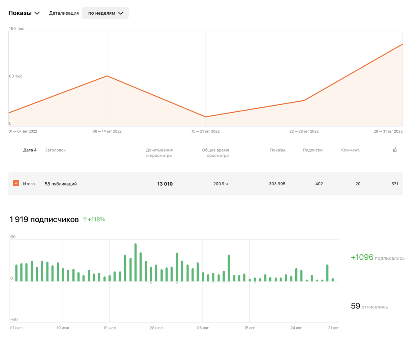The width and height of the screenshot is (405, 349).
Task: Click the 10 июл axis label
Action: (x=63, y=328)
